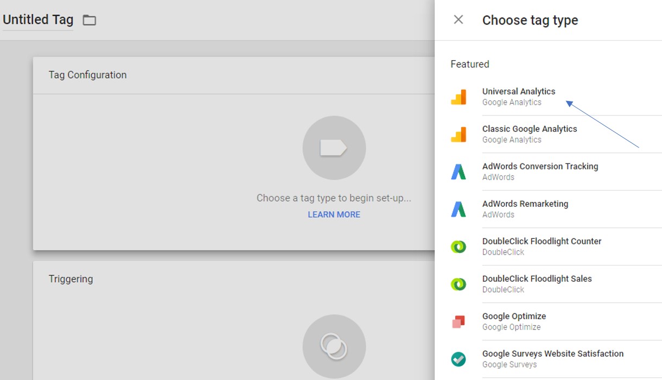Choose DoubleClick Floodlight Sales label
This screenshot has width=662, height=380.
point(537,278)
